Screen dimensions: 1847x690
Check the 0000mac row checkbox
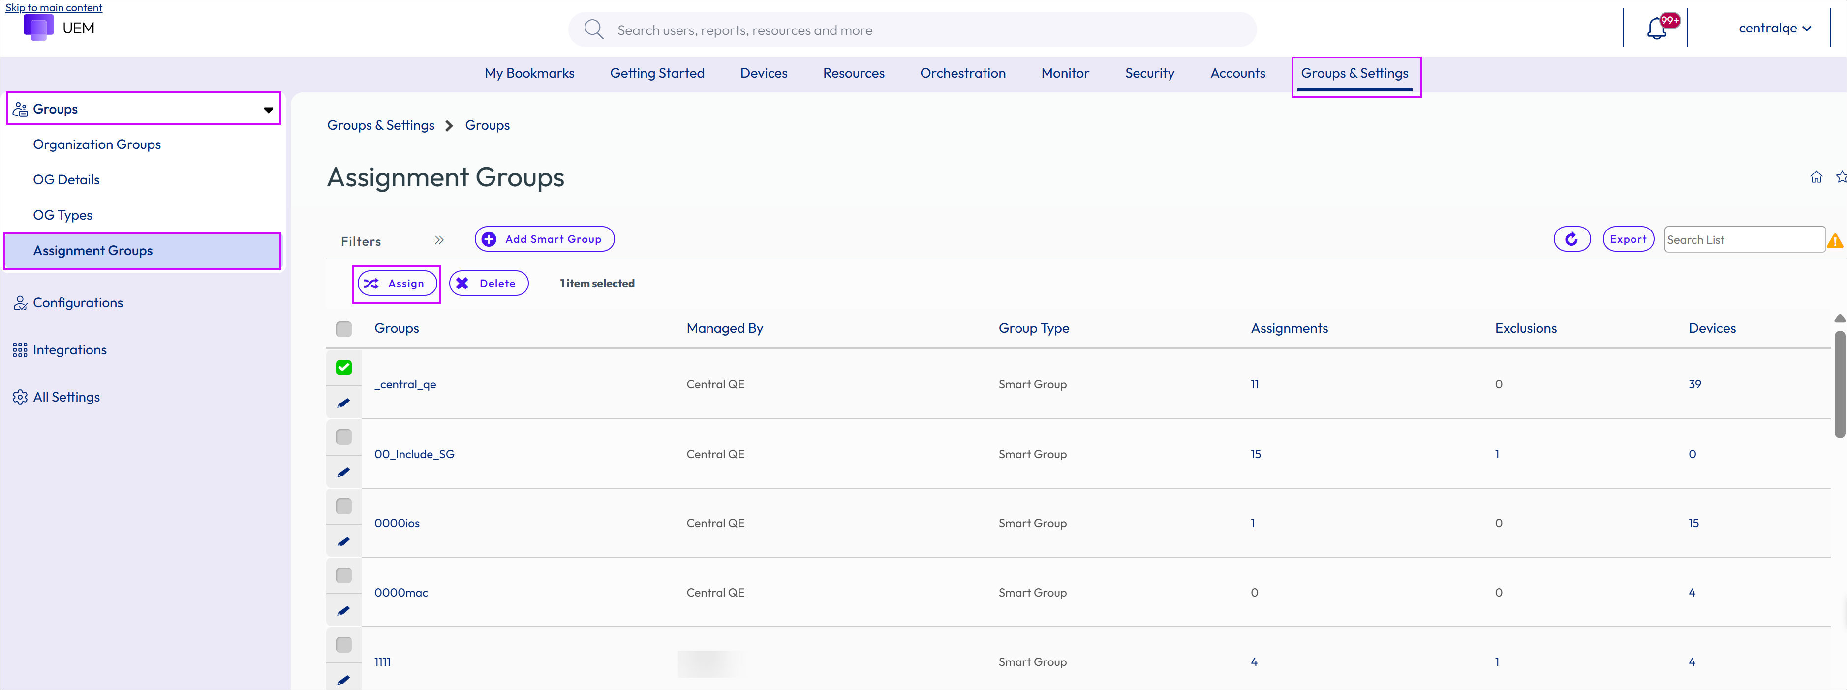[343, 576]
